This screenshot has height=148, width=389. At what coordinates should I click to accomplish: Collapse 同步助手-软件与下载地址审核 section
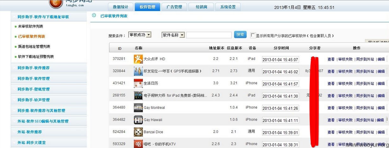point(49,17)
